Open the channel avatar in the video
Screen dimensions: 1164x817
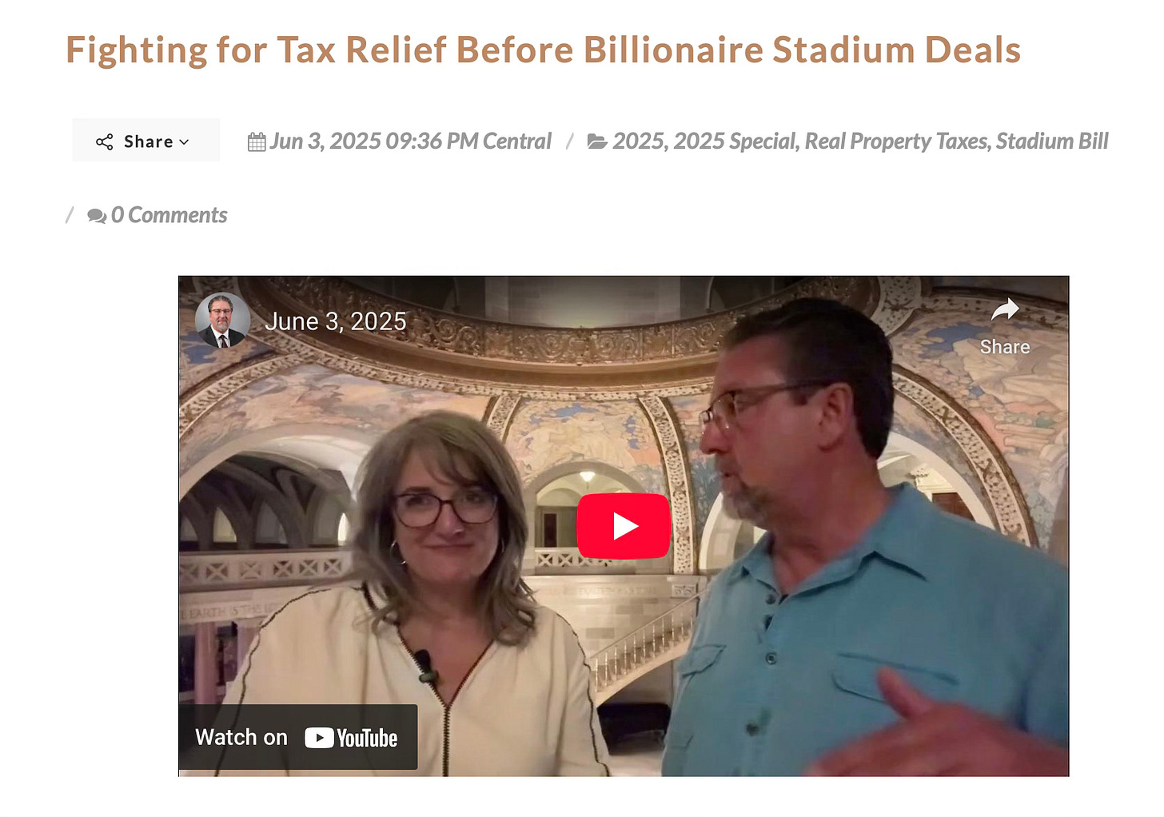222,321
